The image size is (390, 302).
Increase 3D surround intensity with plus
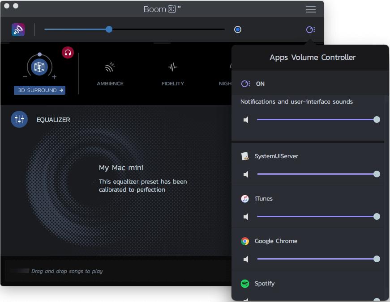coord(54,77)
